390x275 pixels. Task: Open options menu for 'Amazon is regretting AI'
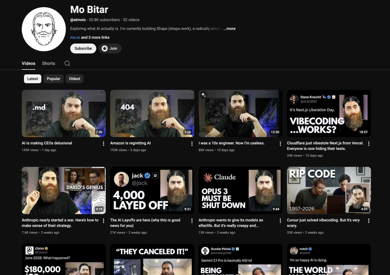192,144
